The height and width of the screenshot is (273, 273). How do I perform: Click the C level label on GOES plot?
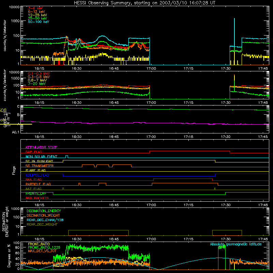coord(18,106)
